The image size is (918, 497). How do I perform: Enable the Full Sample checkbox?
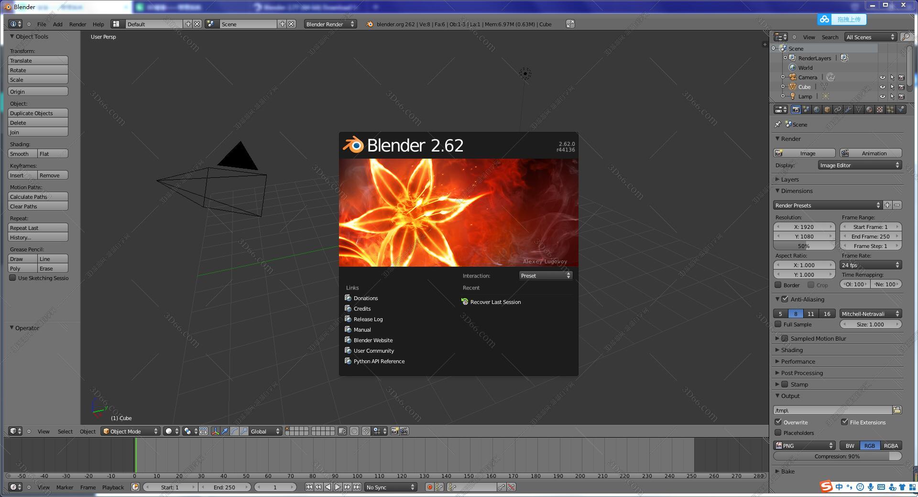778,324
